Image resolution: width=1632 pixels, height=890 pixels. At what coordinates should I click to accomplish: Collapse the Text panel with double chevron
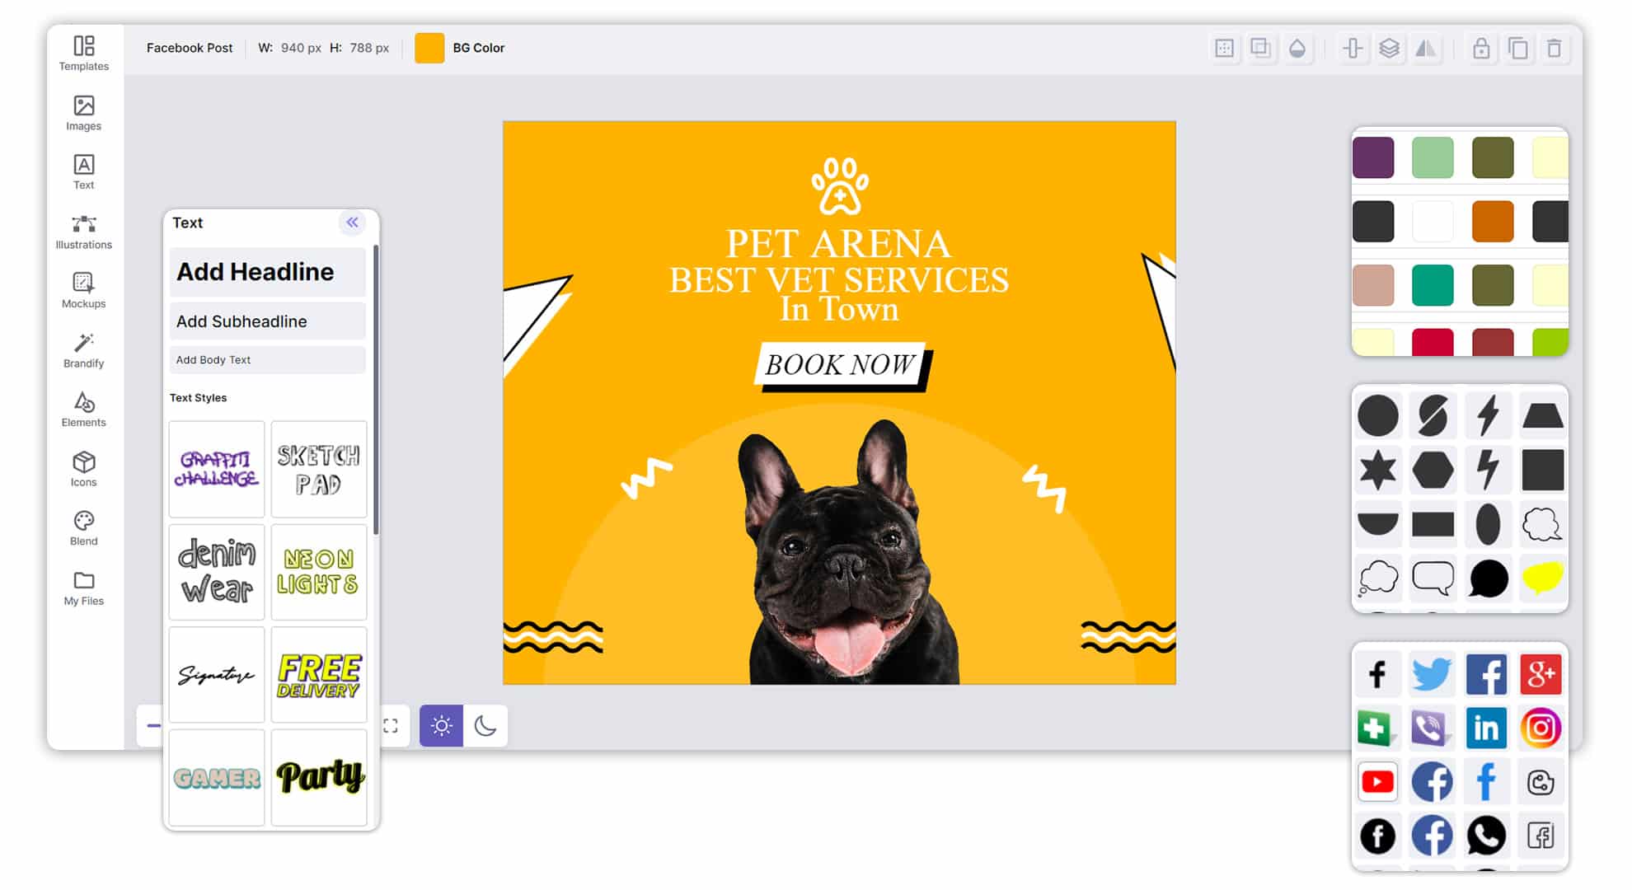[x=352, y=222]
